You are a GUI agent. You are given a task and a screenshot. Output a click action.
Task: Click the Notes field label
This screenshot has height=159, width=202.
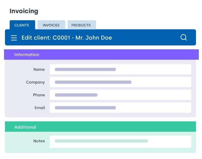pos(39,141)
